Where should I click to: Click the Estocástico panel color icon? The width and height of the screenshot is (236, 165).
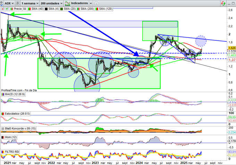[3, 114]
